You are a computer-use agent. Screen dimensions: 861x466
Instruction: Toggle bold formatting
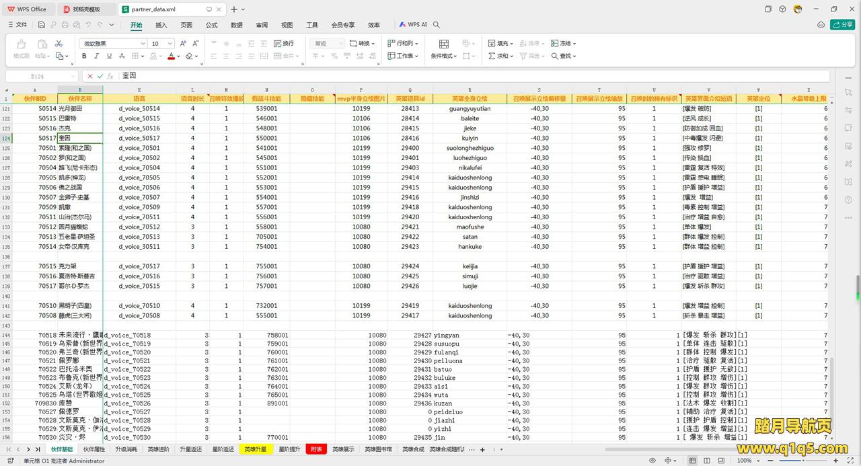pyautogui.click(x=84, y=56)
